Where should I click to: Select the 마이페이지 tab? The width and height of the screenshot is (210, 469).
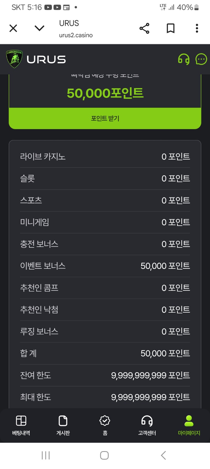tap(189, 425)
